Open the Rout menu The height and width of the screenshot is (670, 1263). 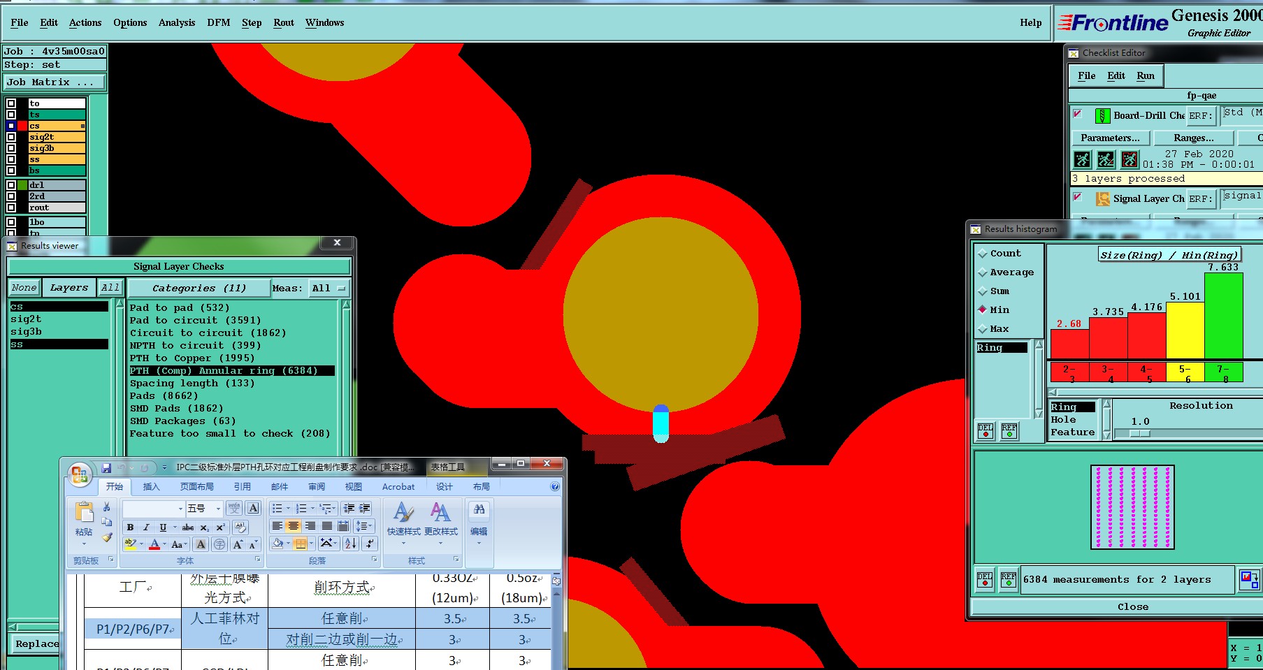click(x=284, y=22)
